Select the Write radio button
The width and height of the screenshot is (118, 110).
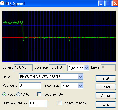pyautogui.click(x=18, y=95)
